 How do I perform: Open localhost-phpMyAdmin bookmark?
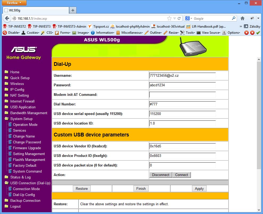tap(130, 27)
